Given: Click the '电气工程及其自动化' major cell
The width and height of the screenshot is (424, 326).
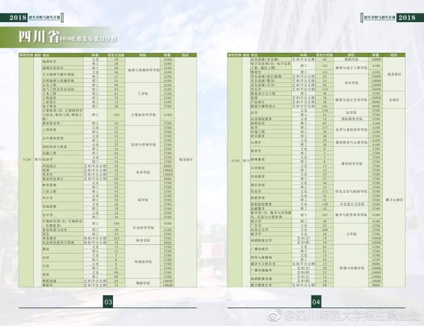Looking at the screenshot, I should 63,90.
